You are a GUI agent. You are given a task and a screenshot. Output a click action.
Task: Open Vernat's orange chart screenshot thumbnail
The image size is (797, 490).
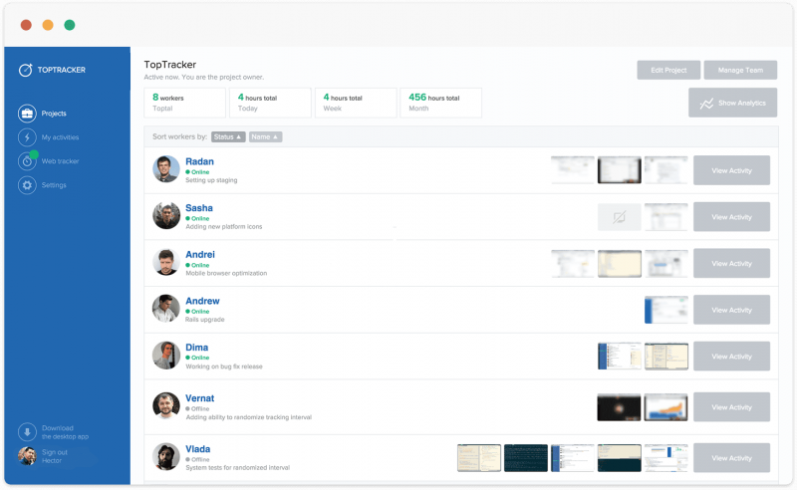(665, 407)
